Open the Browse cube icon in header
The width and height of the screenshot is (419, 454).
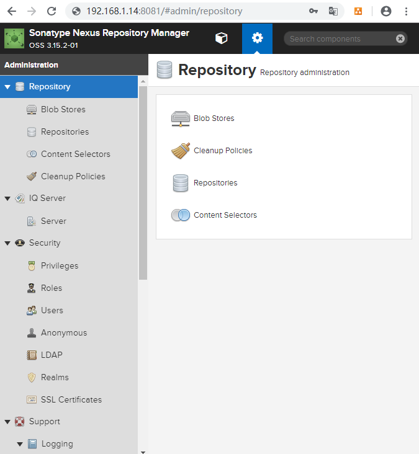point(222,38)
